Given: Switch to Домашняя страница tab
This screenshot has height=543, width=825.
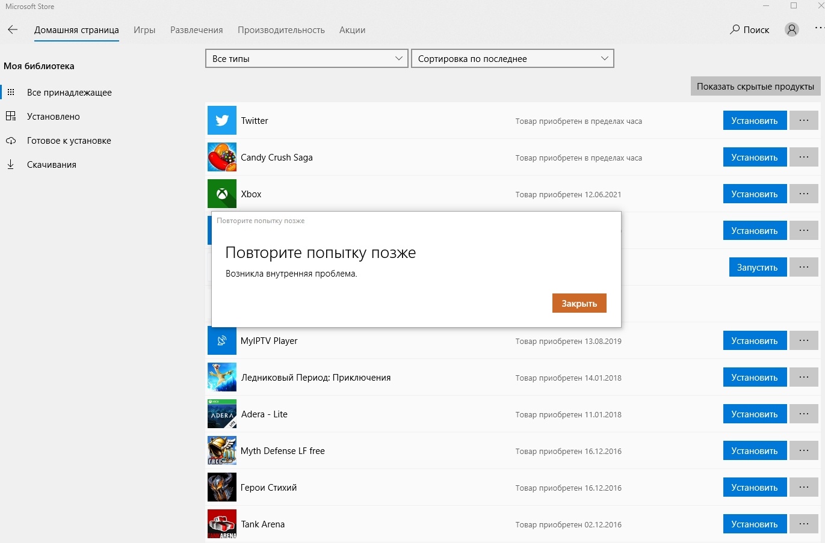Looking at the screenshot, I should (76, 29).
